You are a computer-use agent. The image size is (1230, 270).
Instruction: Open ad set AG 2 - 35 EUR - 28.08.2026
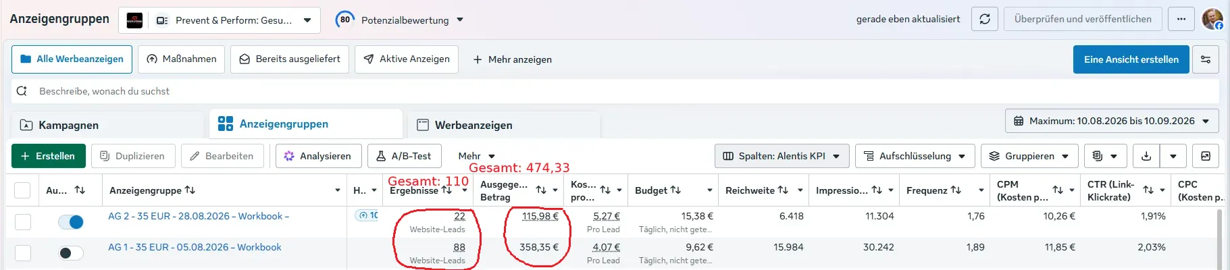(x=199, y=216)
